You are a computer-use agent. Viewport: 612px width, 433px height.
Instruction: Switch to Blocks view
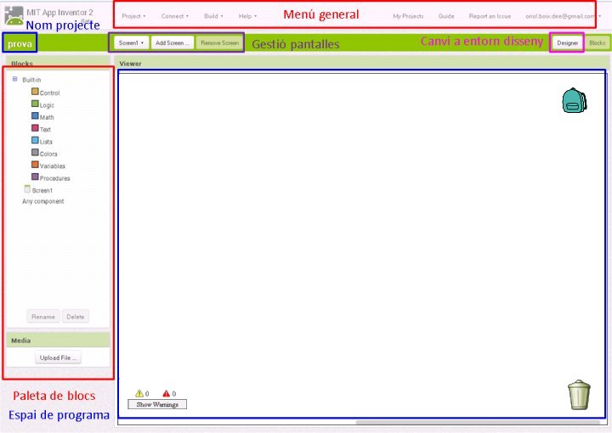598,42
